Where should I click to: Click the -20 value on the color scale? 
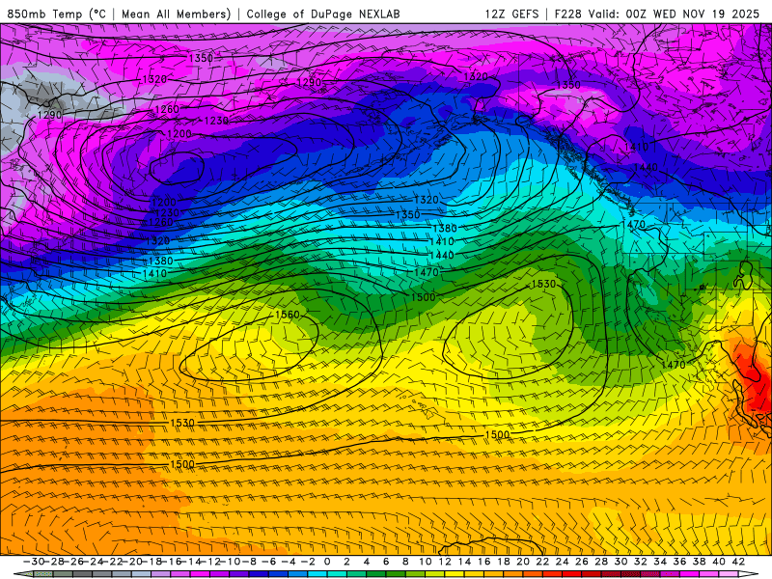[131, 562]
